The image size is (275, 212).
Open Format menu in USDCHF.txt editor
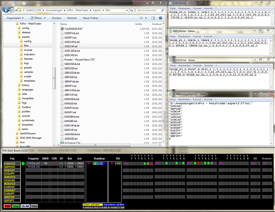(197, 65)
